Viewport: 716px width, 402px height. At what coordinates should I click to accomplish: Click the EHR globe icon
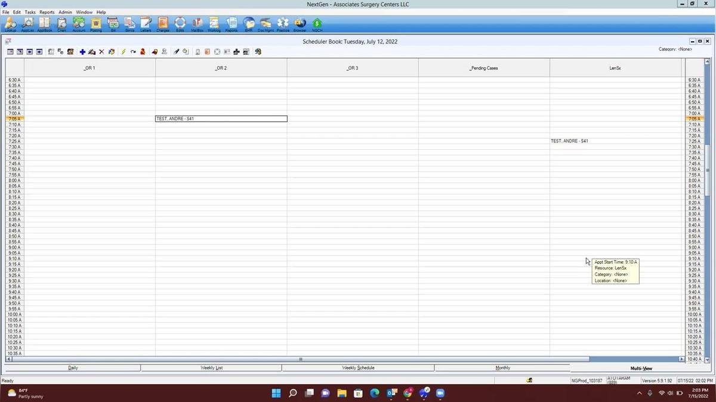click(249, 24)
